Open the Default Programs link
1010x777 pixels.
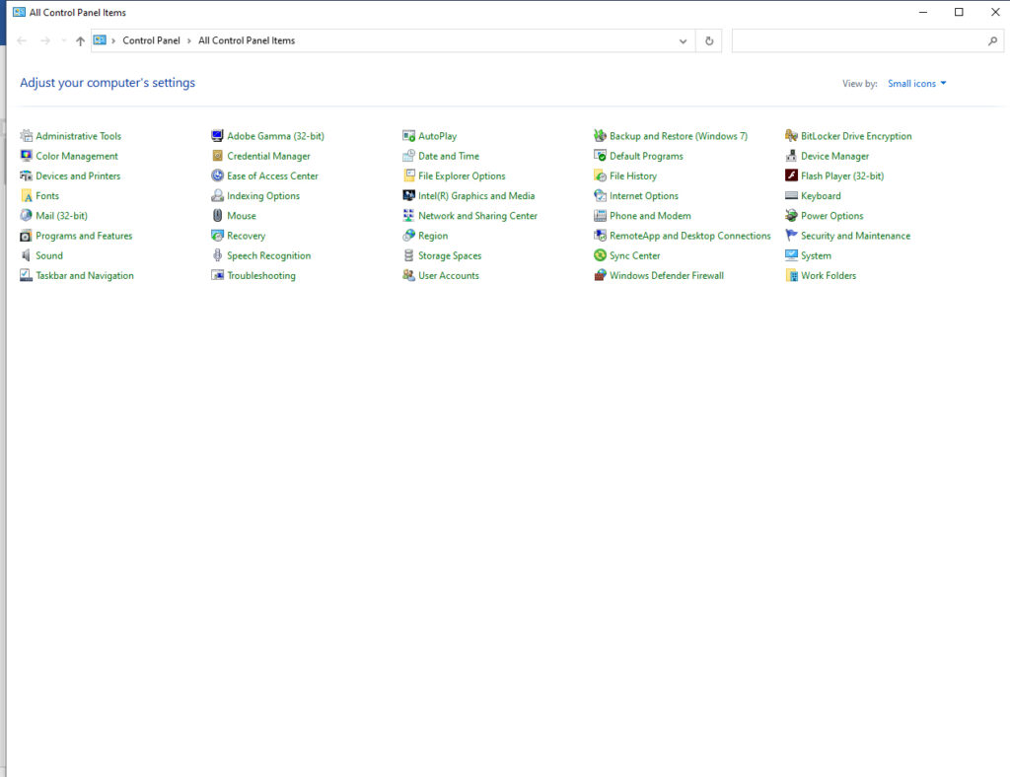646,156
